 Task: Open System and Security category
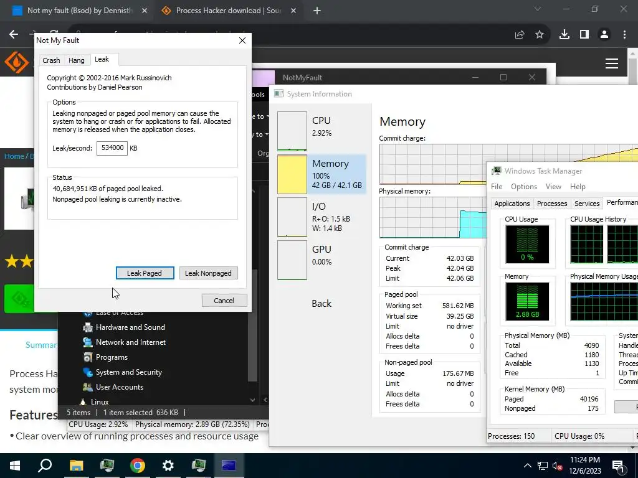(128, 372)
